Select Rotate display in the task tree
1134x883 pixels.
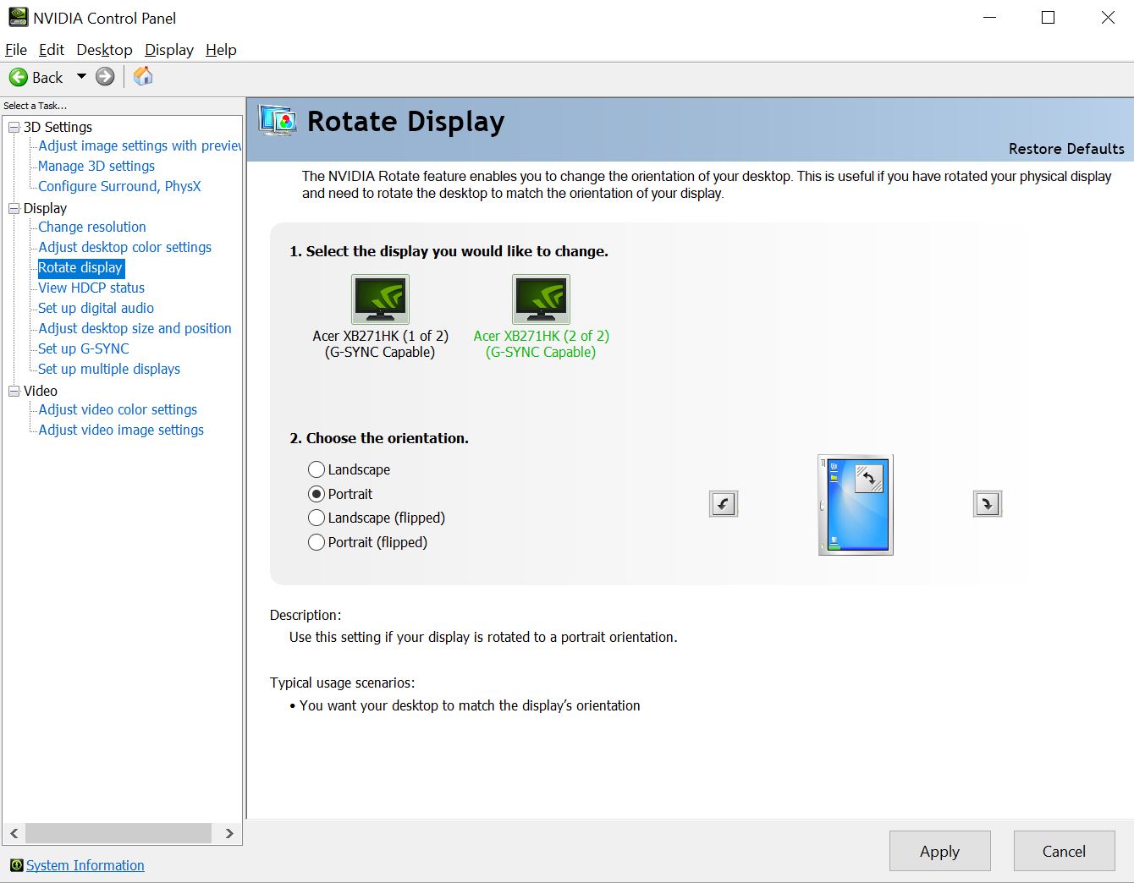coord(80,267)
